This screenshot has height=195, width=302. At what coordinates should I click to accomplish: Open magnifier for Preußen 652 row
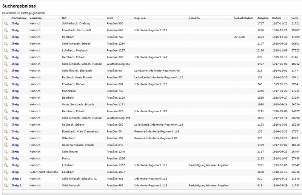point(6,125)
